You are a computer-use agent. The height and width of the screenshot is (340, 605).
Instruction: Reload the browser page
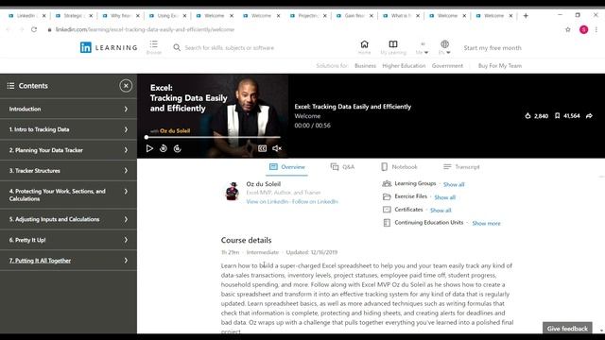pos(34,29)
